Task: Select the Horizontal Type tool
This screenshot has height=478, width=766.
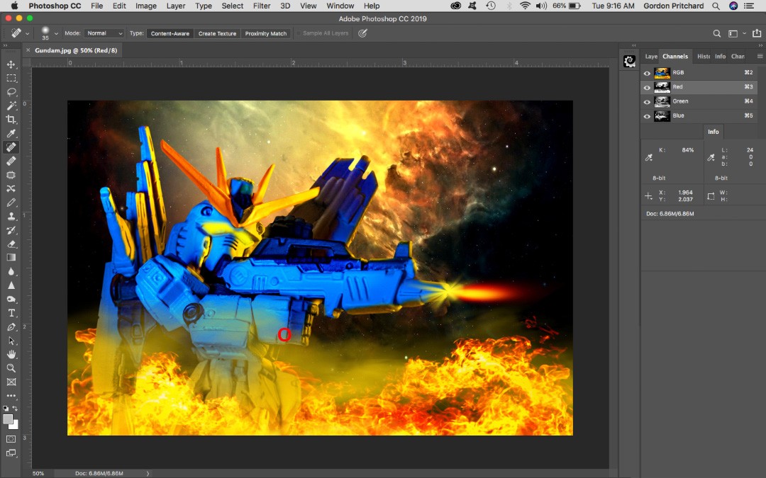Action: (11, 313)
